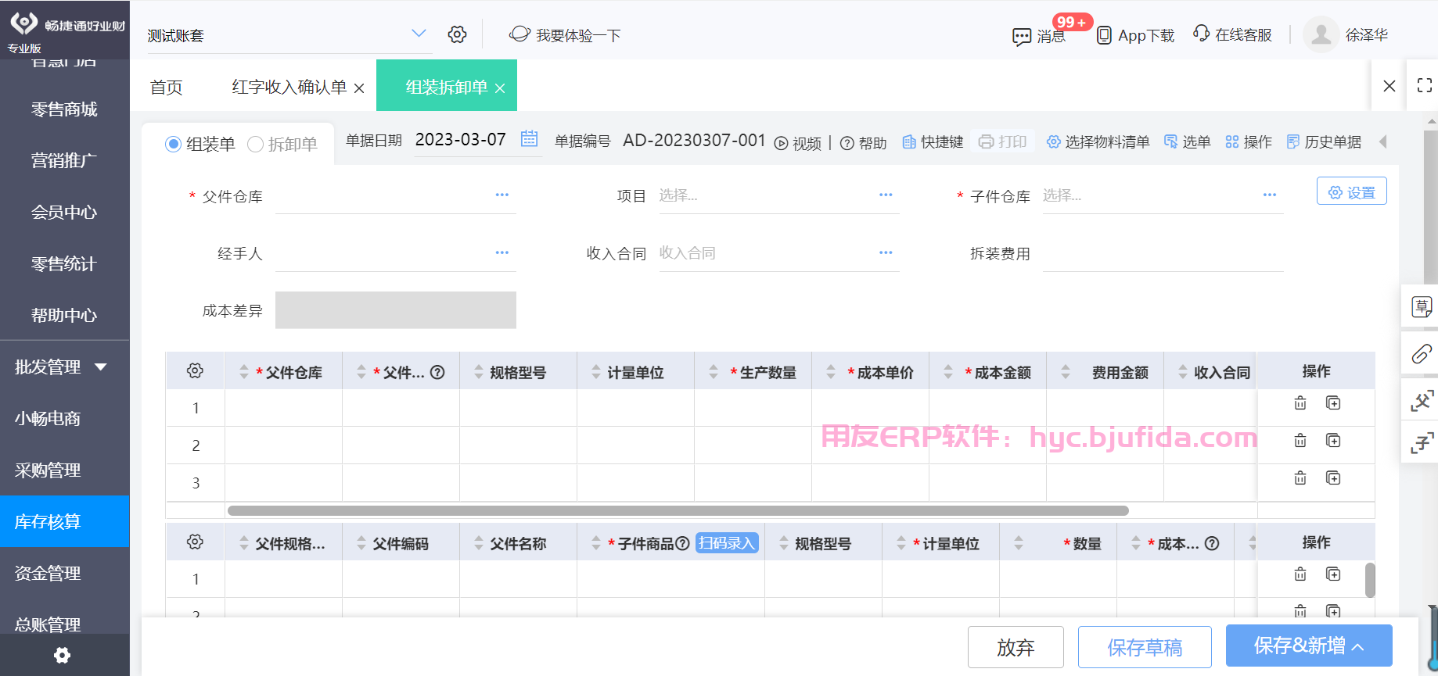Viewport: 1438px width, 676px height.
Task: Open 历史单据 history documents
Action: (1324, 141)
